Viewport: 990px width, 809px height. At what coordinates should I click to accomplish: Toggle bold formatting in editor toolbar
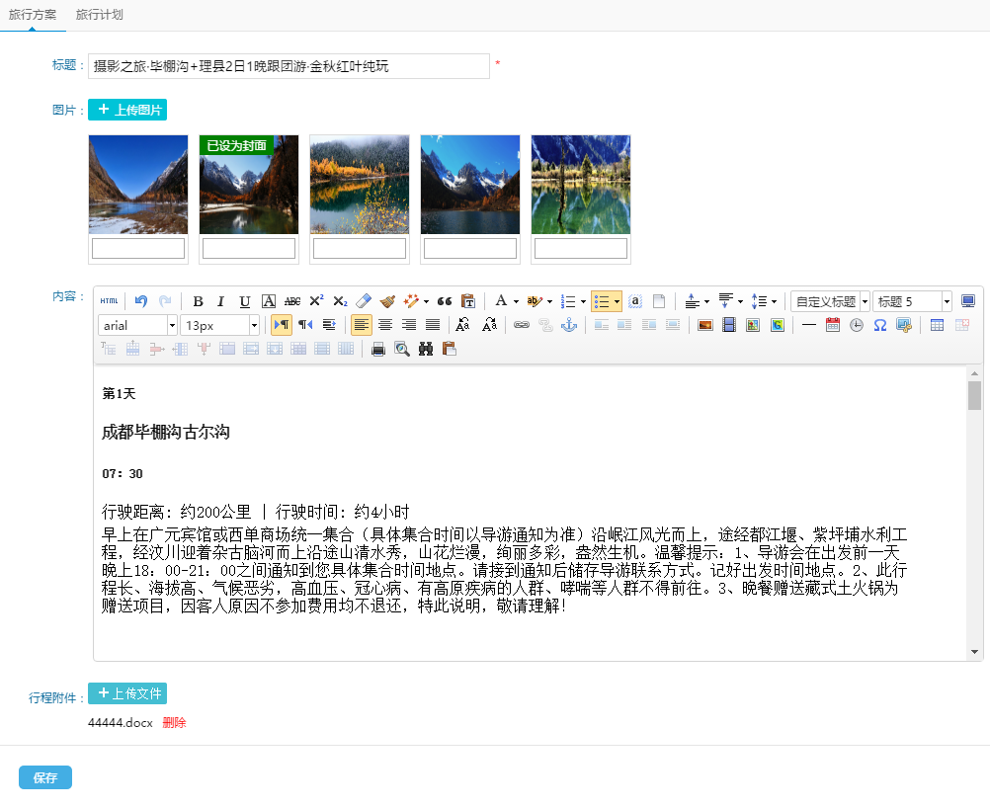point(198,301)
